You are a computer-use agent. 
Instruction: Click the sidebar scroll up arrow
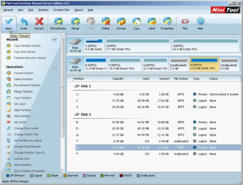click(63, 36)
